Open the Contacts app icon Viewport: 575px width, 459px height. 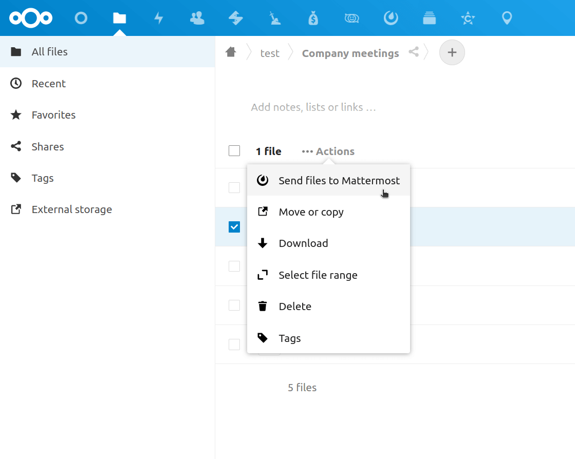coord(197,18)
